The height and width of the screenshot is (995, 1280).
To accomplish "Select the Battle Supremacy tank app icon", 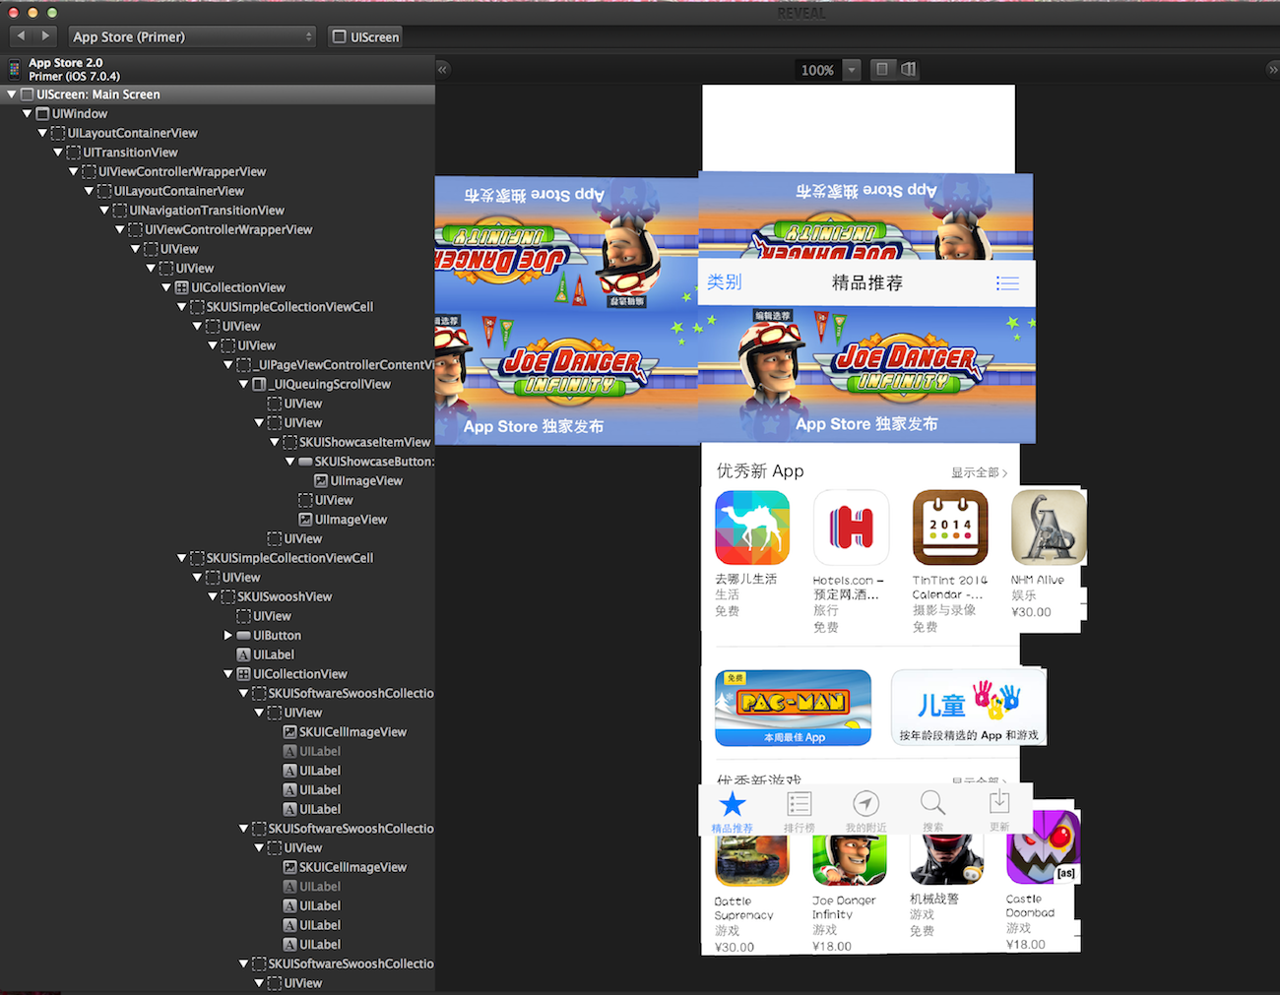I will [x=752, y=860].
